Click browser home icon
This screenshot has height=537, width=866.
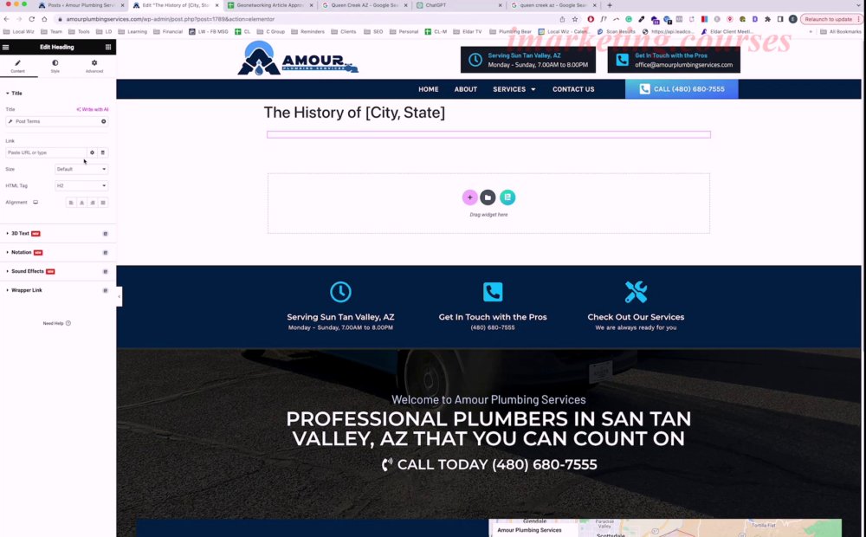tap(44, 19)
